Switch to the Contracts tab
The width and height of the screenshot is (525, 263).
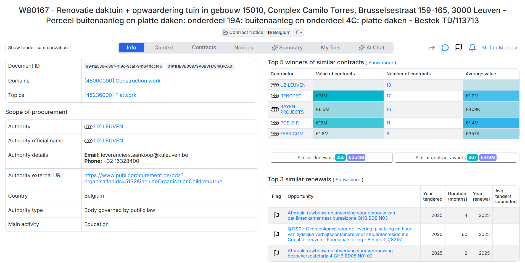coord(204,47)
